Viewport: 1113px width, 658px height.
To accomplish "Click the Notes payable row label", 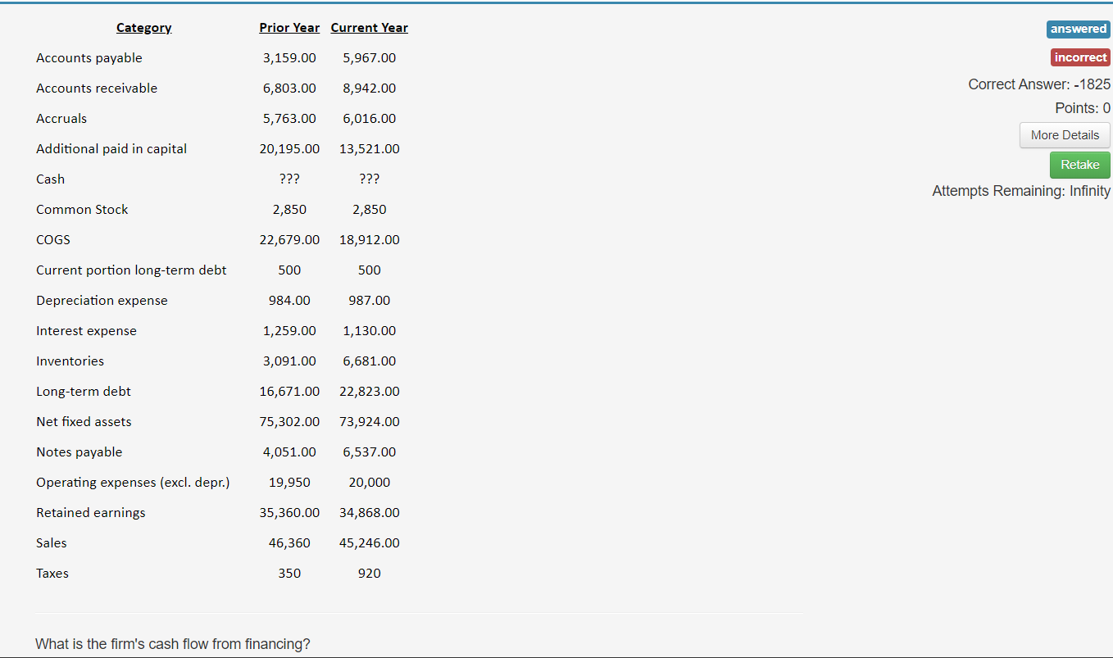I will coord(79,452).
